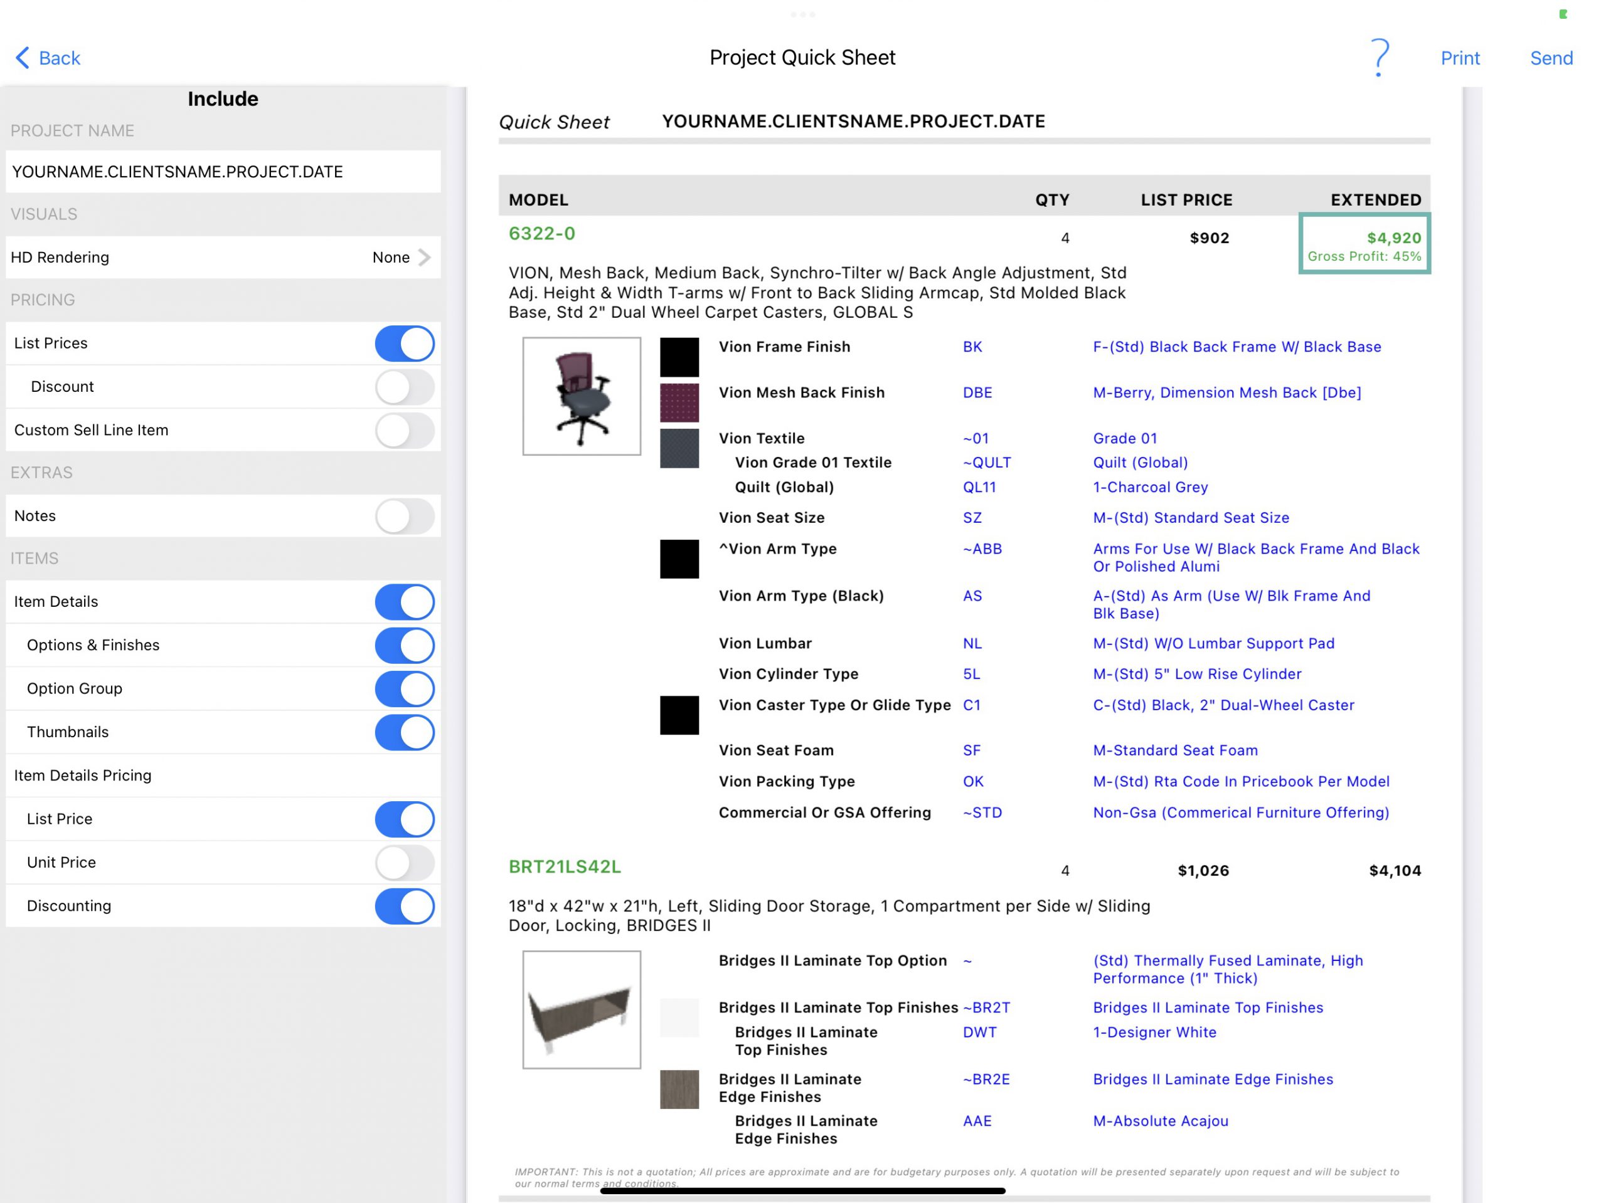The width and height of the screenshot is (1606, 1203).
Task: Tap the Quick Sheet project title header
Action: (853, 121)
